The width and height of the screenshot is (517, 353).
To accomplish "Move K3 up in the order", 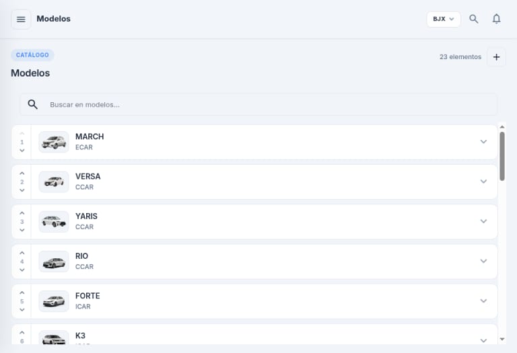I will [x=22, y=333].
